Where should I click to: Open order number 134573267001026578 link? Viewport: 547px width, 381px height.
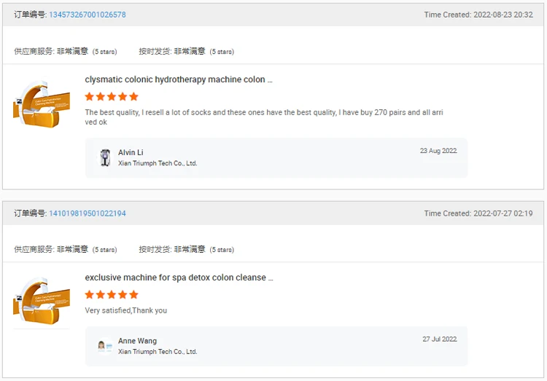pos(88,15)
